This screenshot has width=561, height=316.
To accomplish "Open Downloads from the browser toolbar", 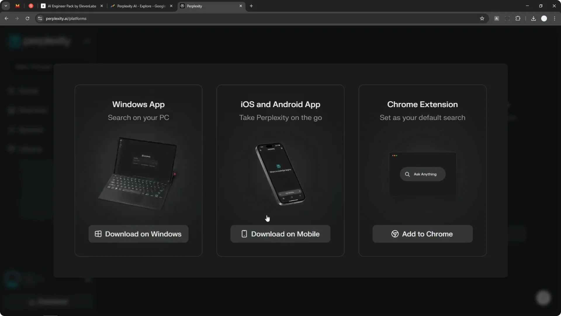I will [x=533, y=18].
